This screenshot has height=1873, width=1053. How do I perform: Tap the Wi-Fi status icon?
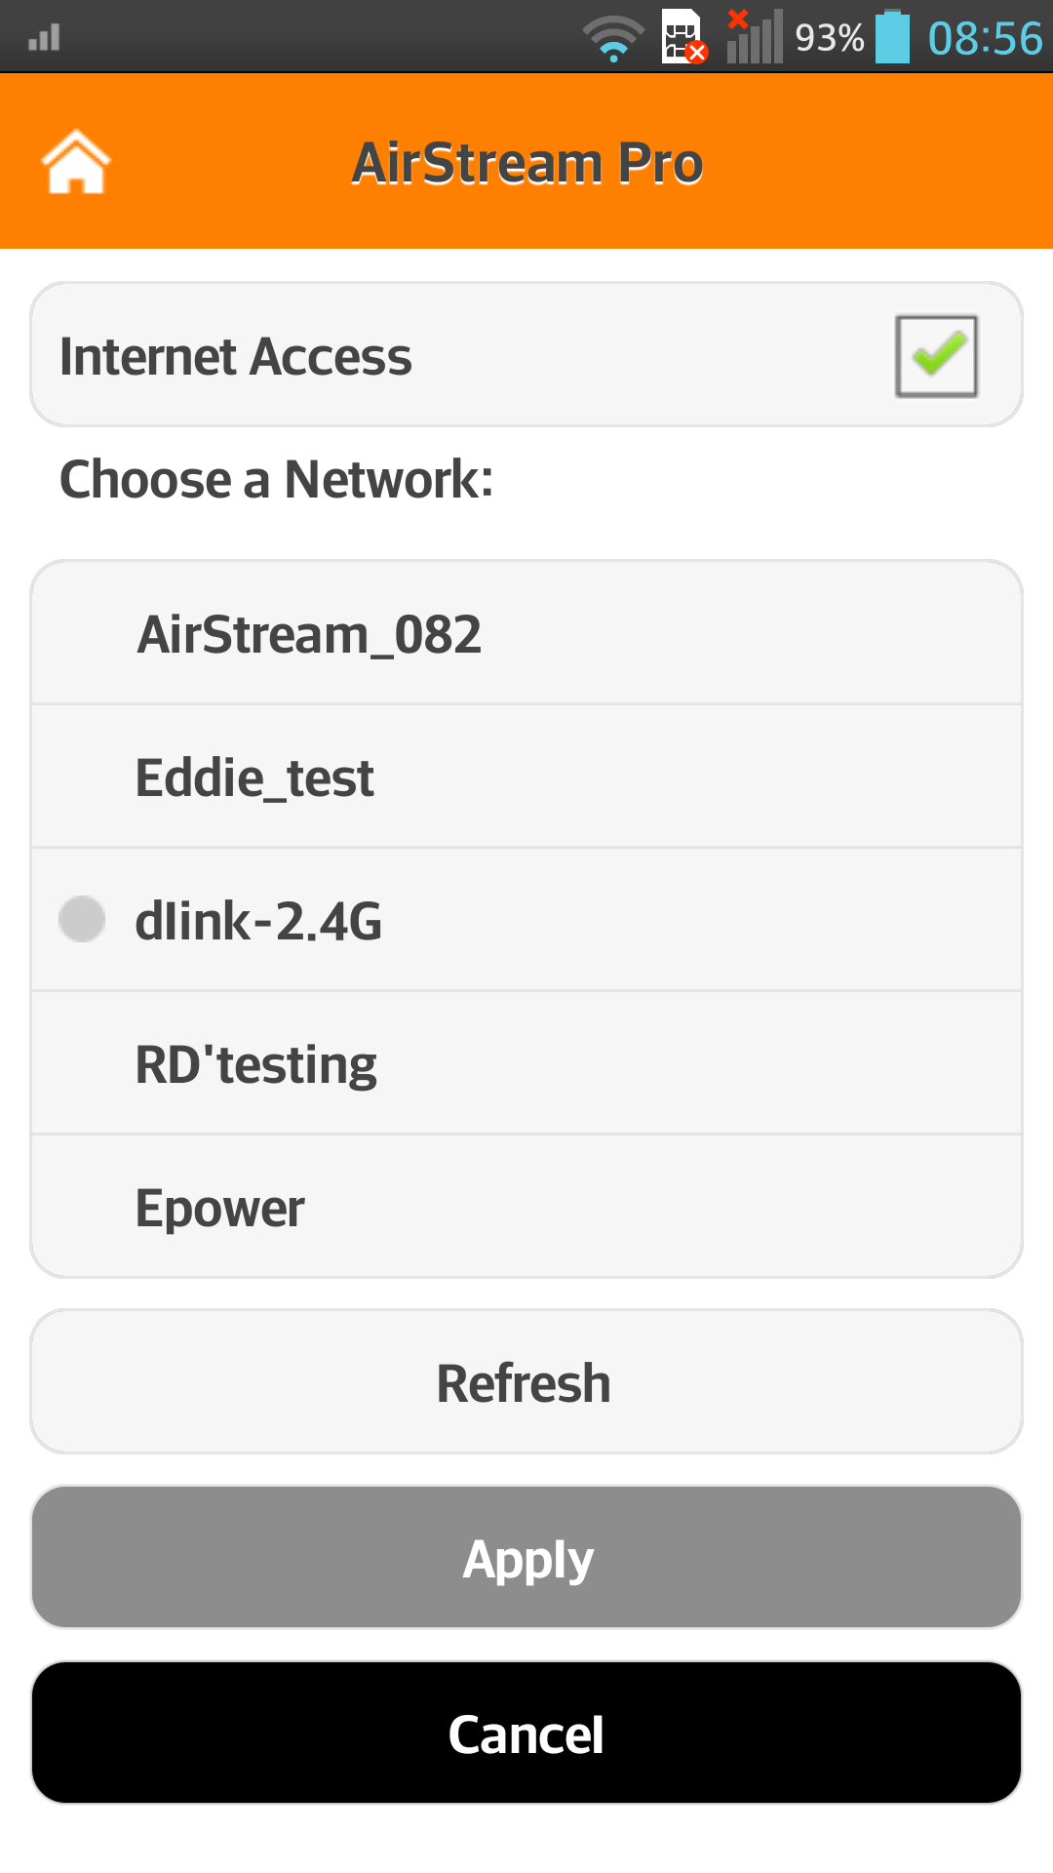pyautogui.click(x=613, y=39)
